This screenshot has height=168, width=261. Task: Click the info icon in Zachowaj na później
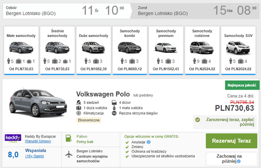(239, 161)
